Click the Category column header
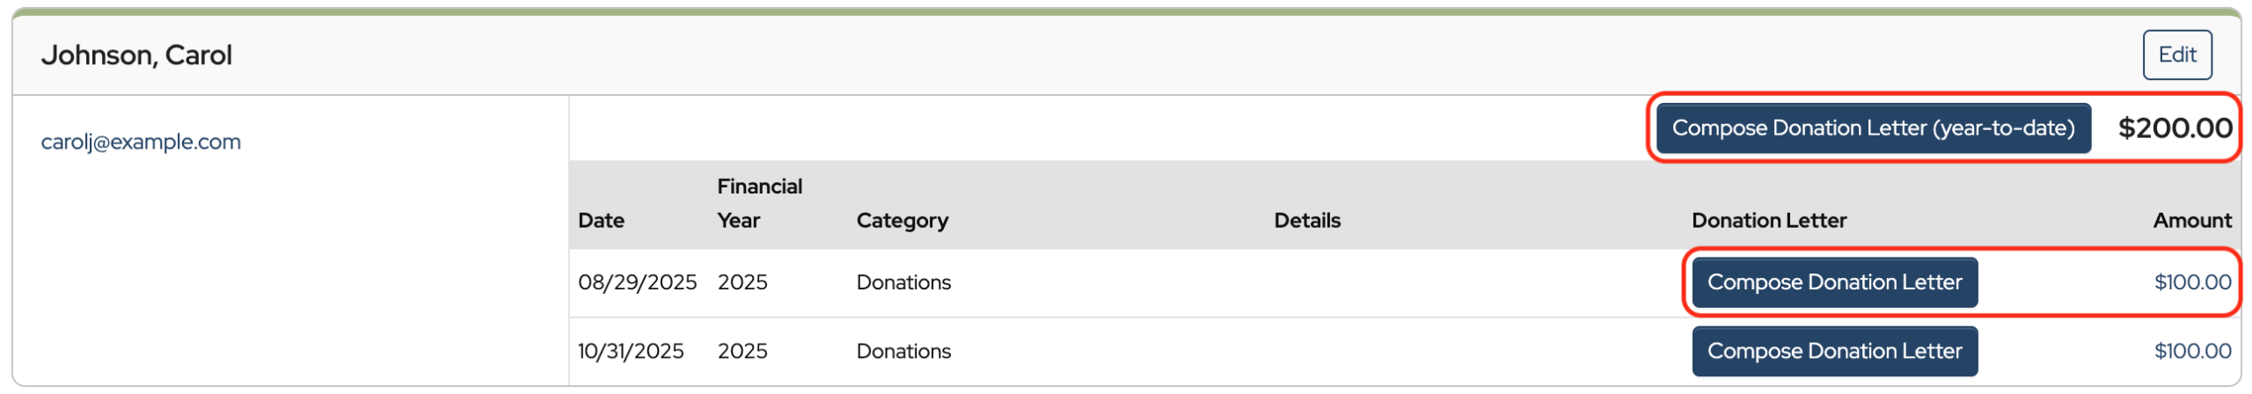This screenshot has width=2252, height=394. pyautogui.click(x=902, y=221)
